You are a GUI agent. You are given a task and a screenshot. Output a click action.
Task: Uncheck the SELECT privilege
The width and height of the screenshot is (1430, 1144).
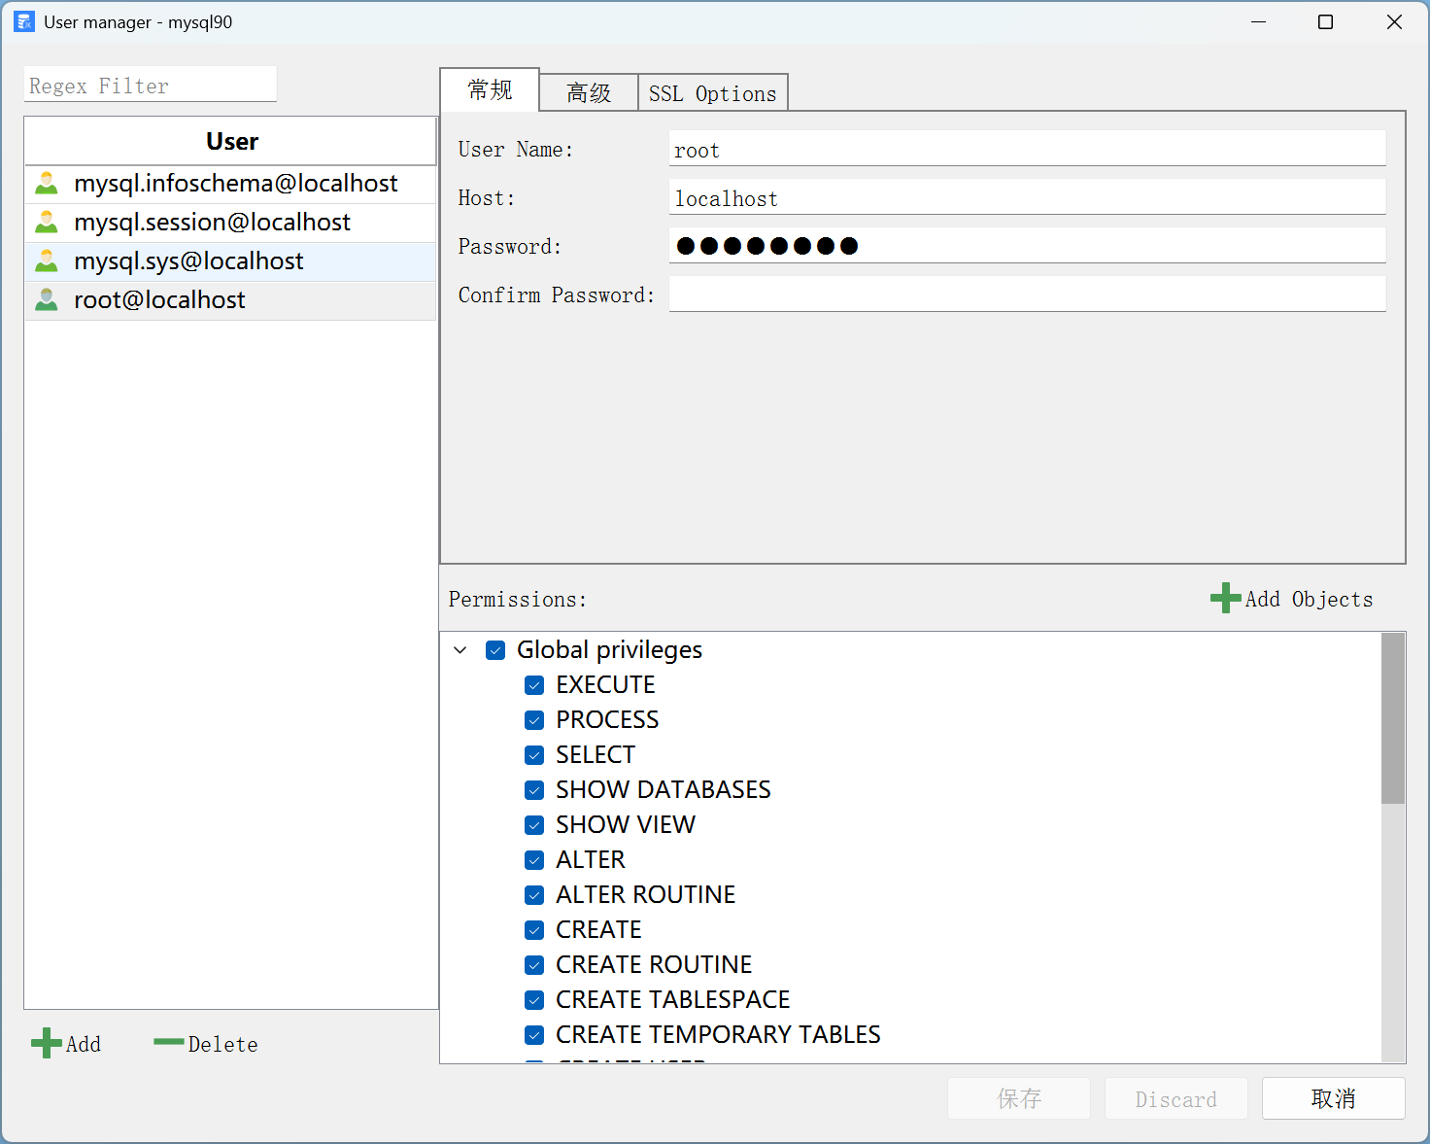pos(534,755)
